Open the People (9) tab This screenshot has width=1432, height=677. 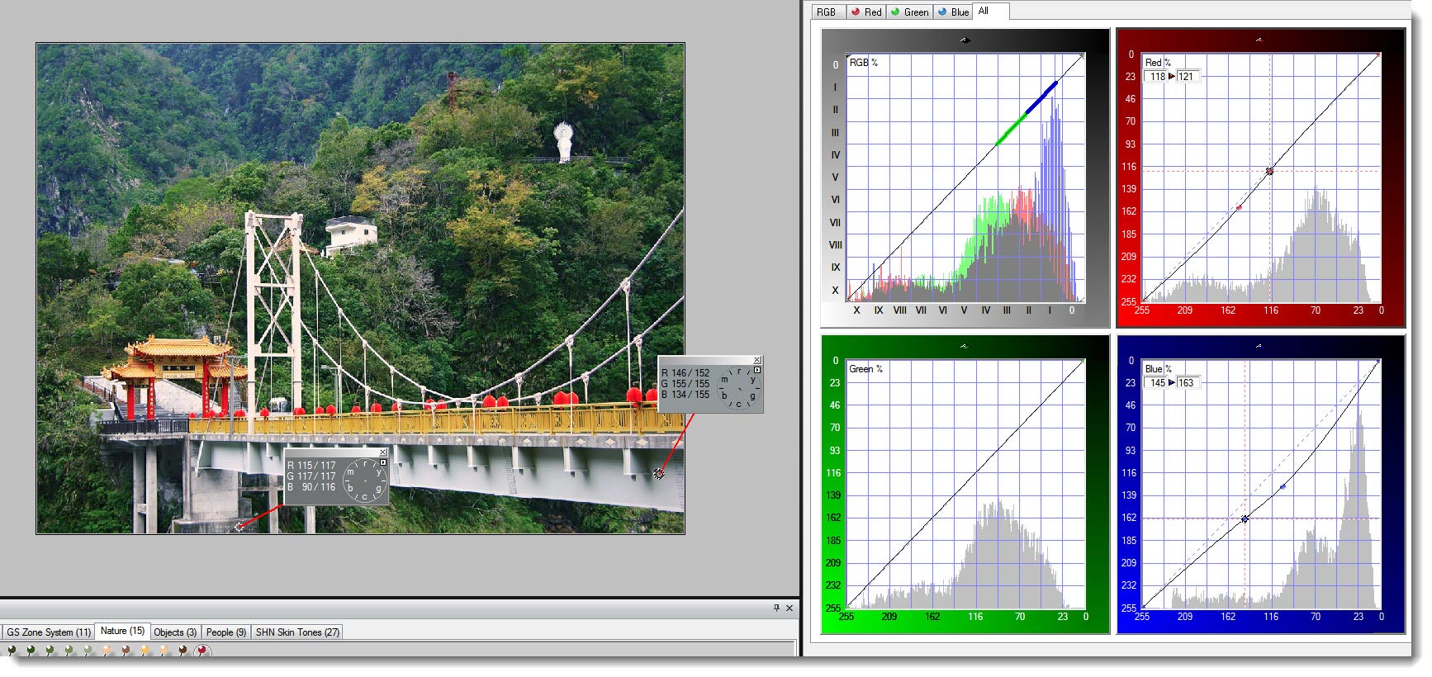pyautogui.click(x=226, y=632)
